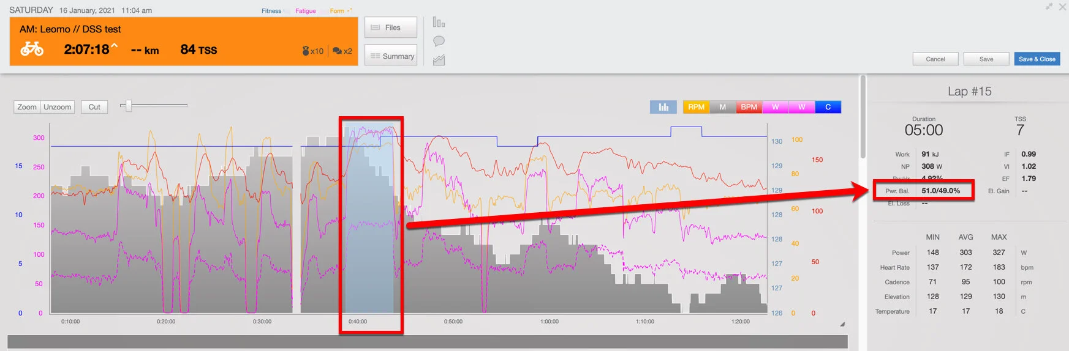Click the horizontal timeline scrollbar below chart
The image size is (1069, 351).
[428, 342]
